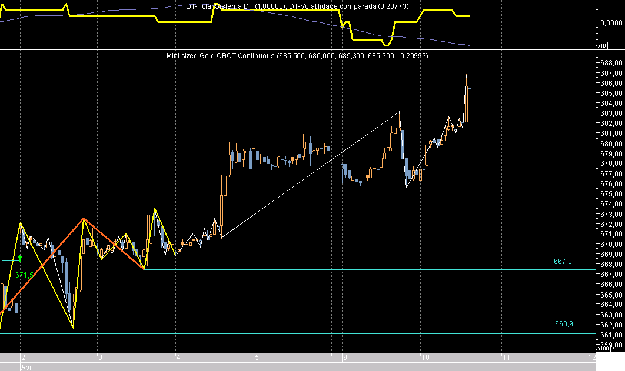Viewport: 625px width, 371px height.
Task: Click date label 2 on time axis
Action: [23, 357]
